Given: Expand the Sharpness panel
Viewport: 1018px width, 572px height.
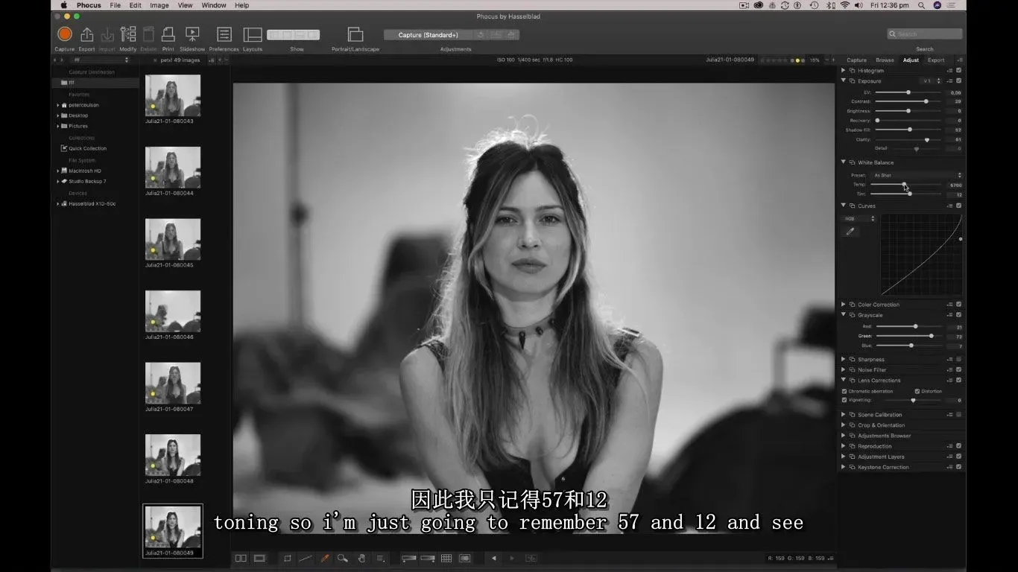Looking at the screenshot, I should click(x=844, y=360).
